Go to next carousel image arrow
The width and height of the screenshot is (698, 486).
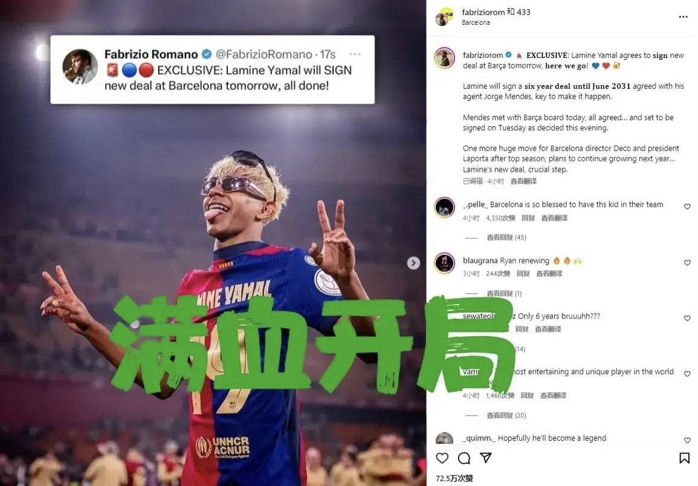tap(413, 264)
